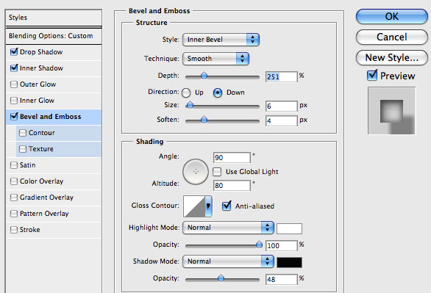Screen dimensions: 431x293
Task: Select the Gradient Overlay row label
Action: [x=46, y=198]
